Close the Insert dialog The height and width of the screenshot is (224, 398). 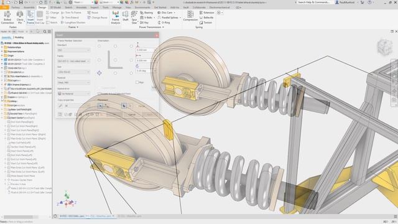(157, 35)
